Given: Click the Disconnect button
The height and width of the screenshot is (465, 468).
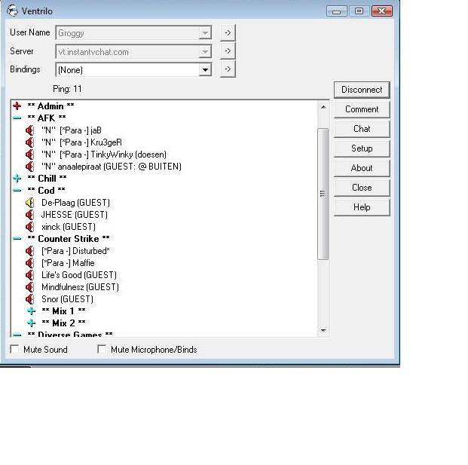Looking at the screenshot, I should point(362,90).
